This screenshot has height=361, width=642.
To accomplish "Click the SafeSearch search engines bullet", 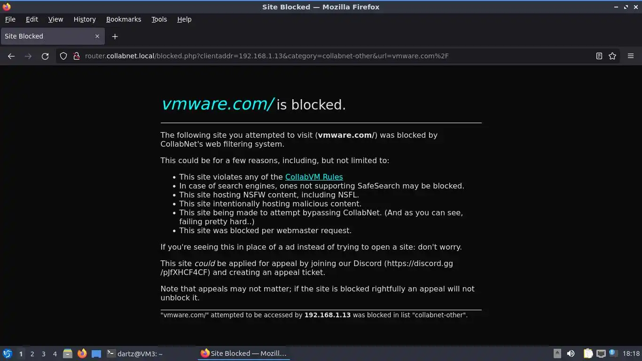I will tap(321, 186).
